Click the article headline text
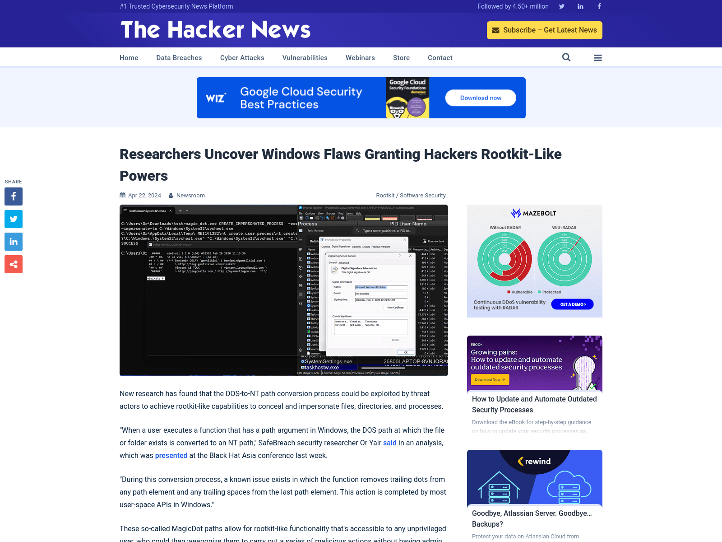This screenshot has height=542, width=722. [x=341, y=165]
